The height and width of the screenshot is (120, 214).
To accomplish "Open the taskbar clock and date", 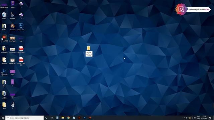I will pyautogui.click(x=204, y=118).
